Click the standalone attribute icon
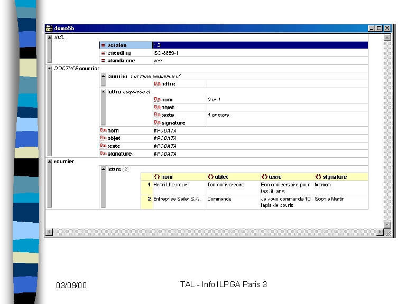The height and width of the screenshot is (304, 406). pyautogui.click(x=103, y=61)
